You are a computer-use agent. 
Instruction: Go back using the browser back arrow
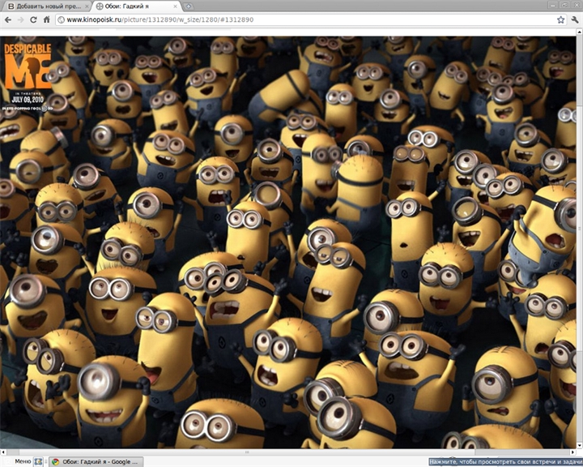click(x=8, y=19)
